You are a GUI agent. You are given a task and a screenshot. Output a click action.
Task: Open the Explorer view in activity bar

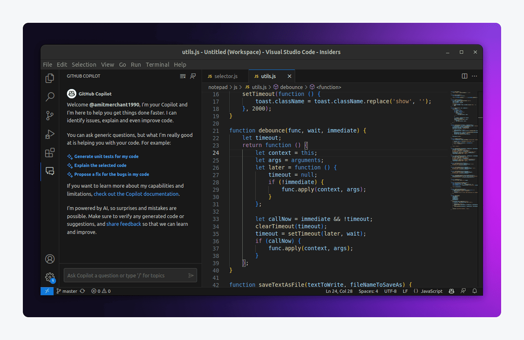[50, 78]
